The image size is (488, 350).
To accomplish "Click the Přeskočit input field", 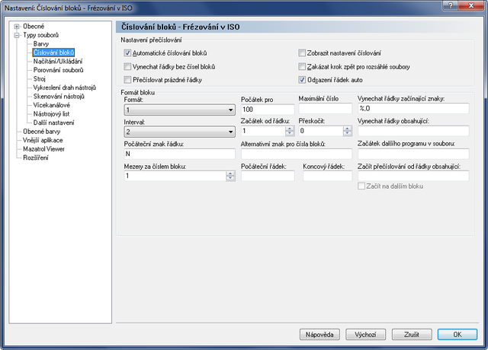I will point(321,131).
